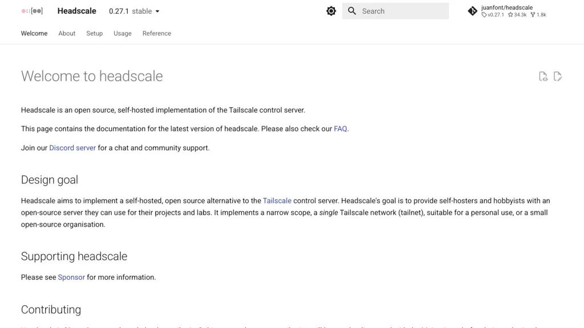Click the juanfont/headscale repository name

(x=507, y=7)
